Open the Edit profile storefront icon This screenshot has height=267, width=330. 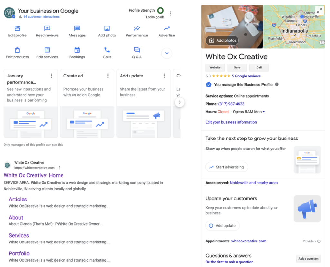17,28
